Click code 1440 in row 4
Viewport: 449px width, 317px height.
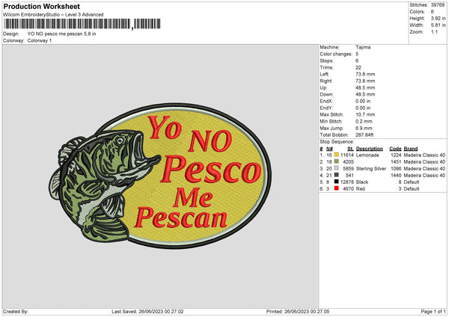pyautogui.click(x=396, y=176)
